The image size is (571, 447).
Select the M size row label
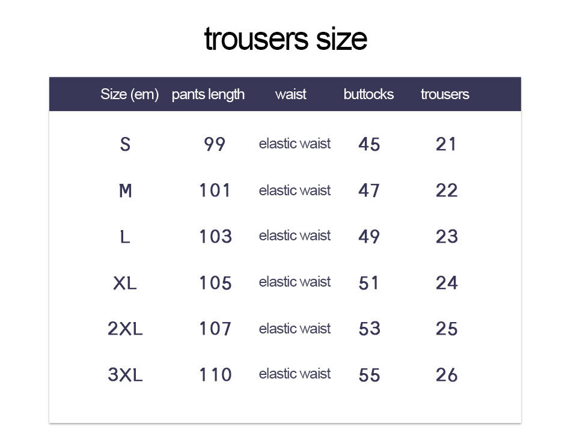(x=125, y=190)
